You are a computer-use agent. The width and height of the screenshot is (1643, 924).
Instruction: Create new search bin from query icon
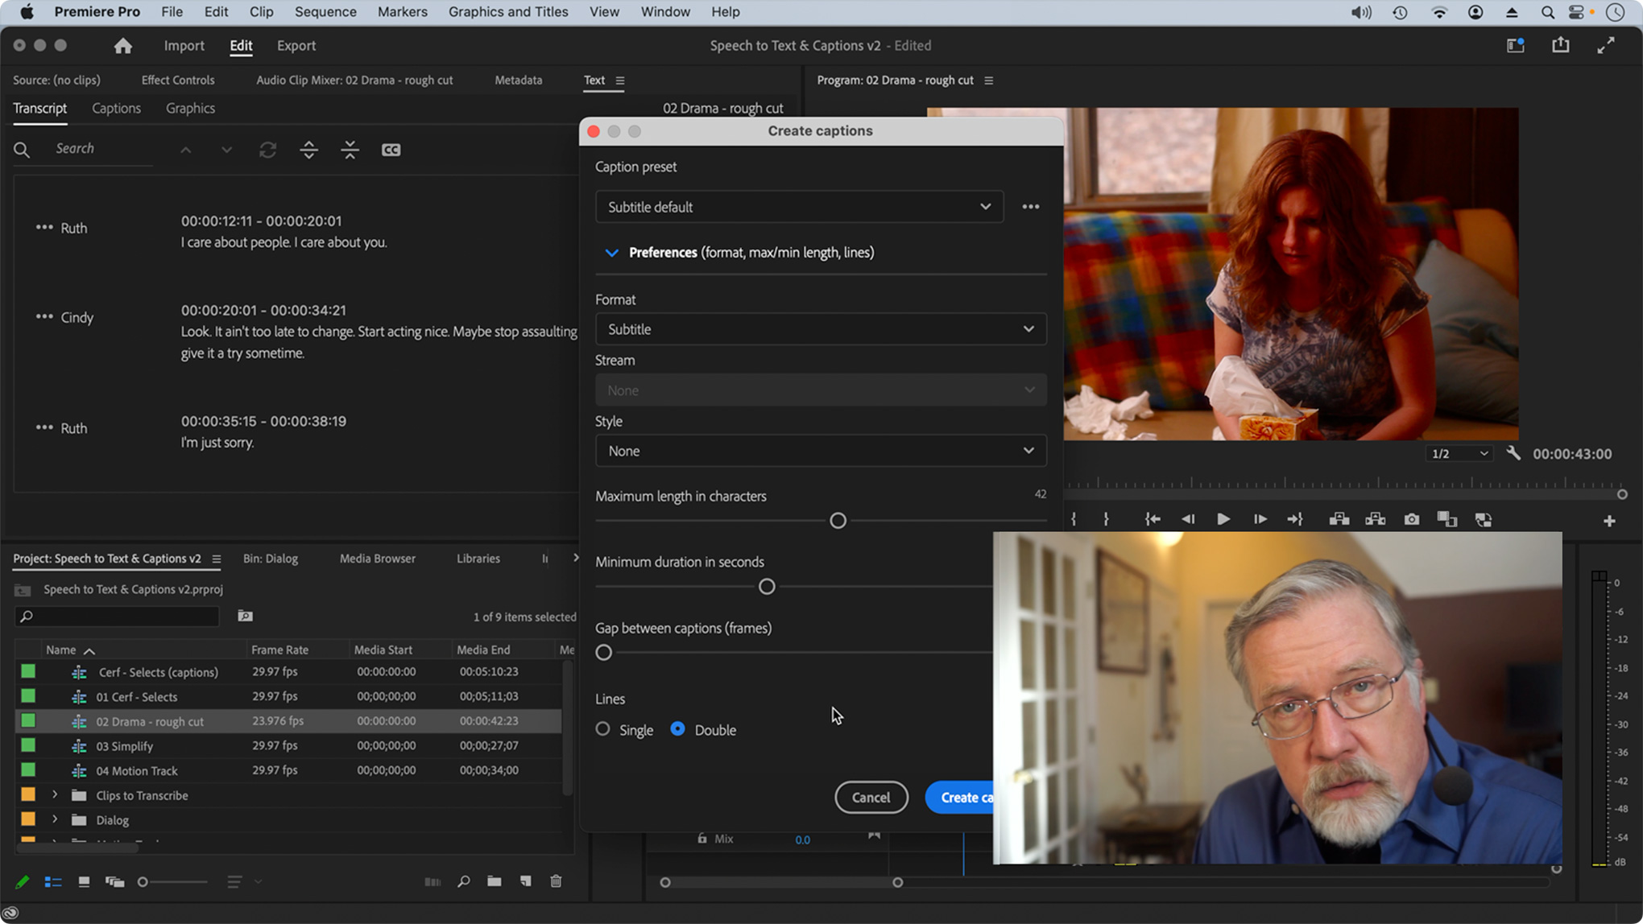[245, 617]
